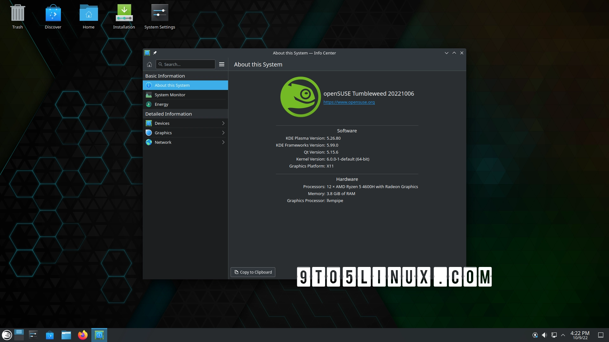Click the Show Desktop button at far right
The width and height of the screenshot is (609, 342).
(601, 335)
